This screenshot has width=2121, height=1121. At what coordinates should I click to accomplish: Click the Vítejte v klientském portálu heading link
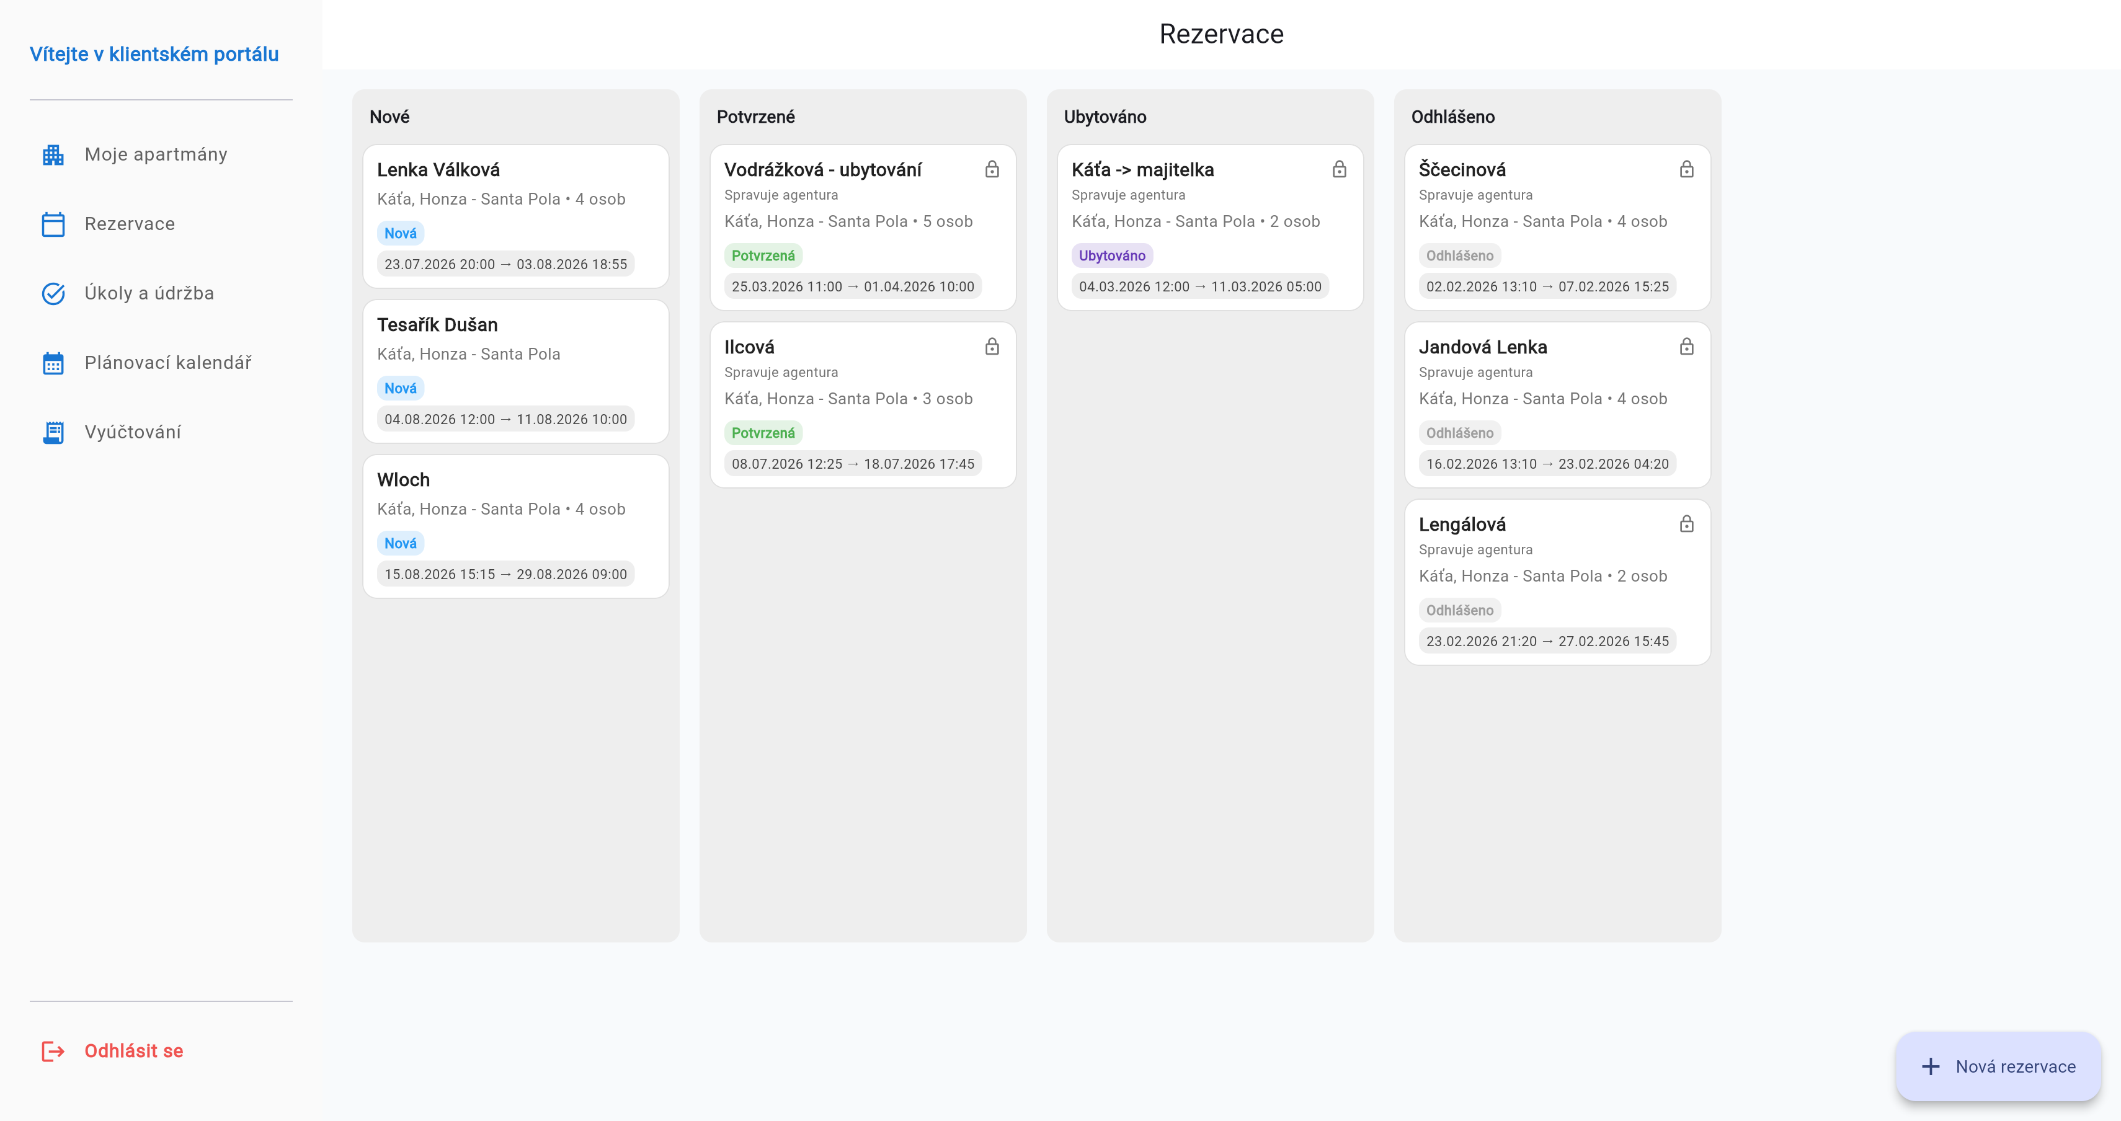coord(154,55)
